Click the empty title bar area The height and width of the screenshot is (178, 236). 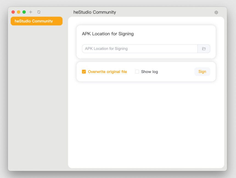(x=165, y=12)
